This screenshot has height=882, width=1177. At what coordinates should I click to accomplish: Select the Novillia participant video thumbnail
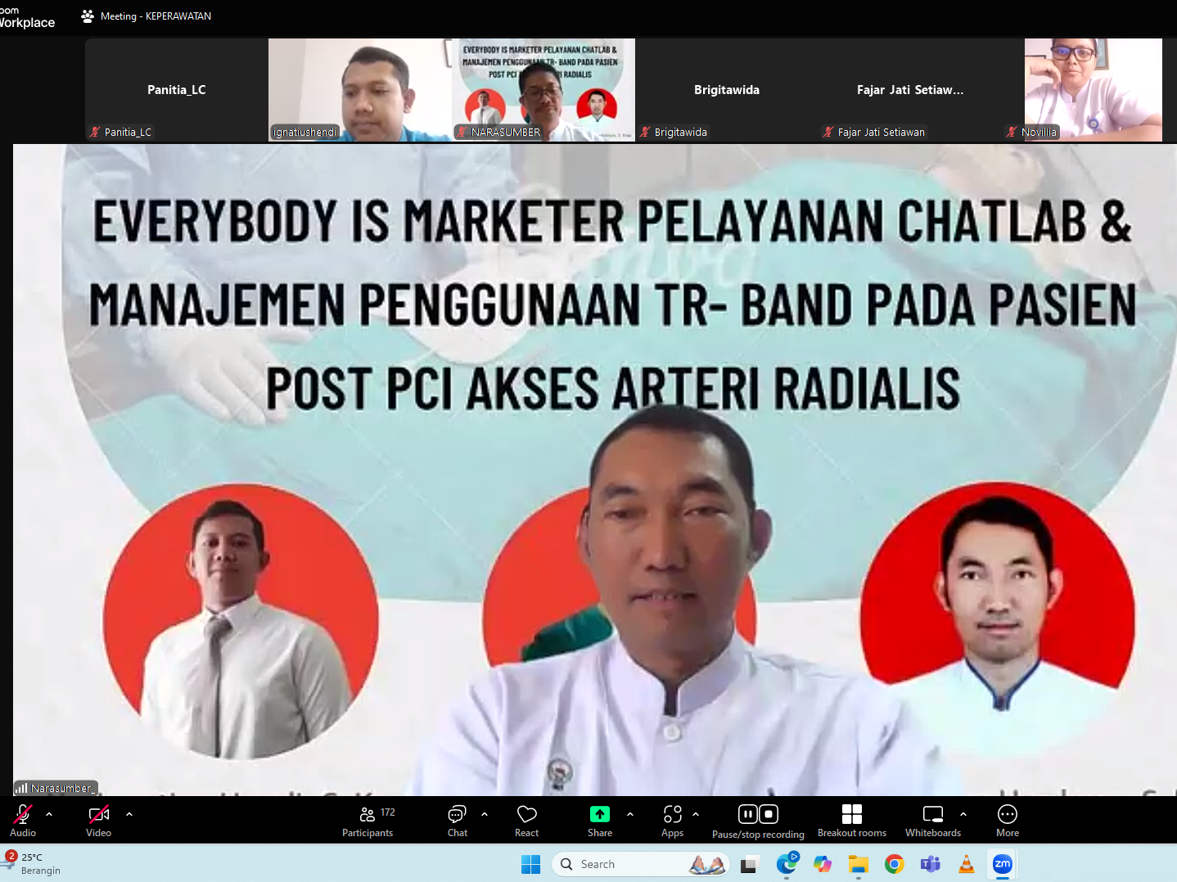tap(1092, 90)
